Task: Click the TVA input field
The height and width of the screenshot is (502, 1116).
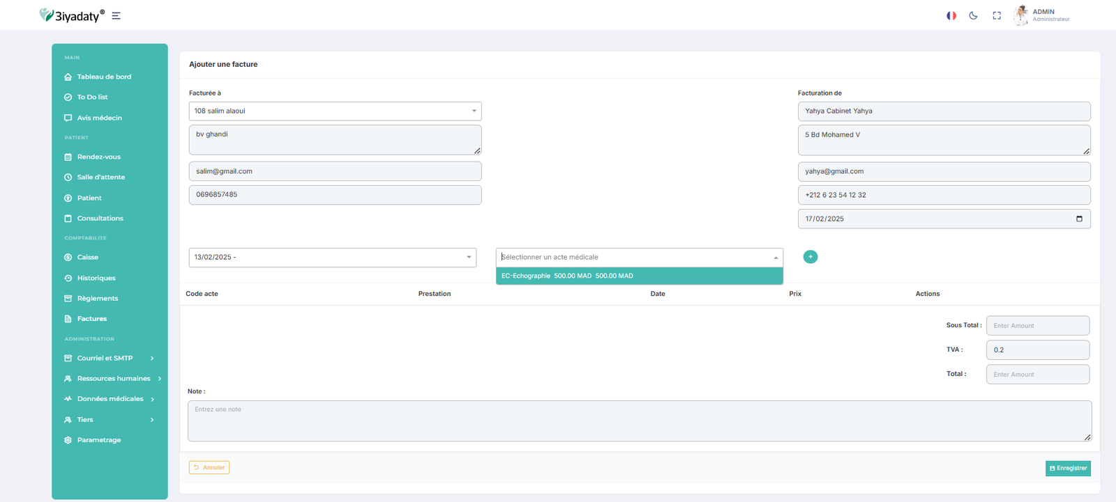Action: pyautogui.click(x=1037, y=350)
